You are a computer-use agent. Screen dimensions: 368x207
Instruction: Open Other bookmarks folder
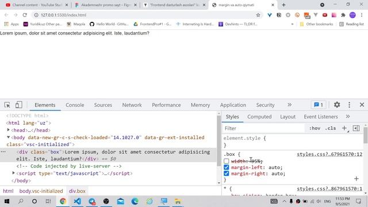tap(316, 24)
